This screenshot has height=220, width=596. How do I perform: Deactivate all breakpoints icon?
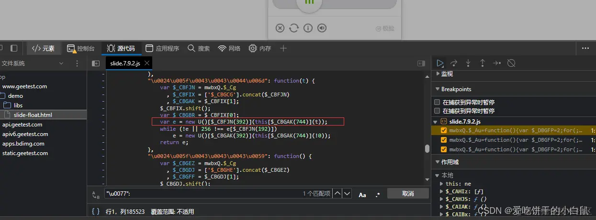pos(511,63)
